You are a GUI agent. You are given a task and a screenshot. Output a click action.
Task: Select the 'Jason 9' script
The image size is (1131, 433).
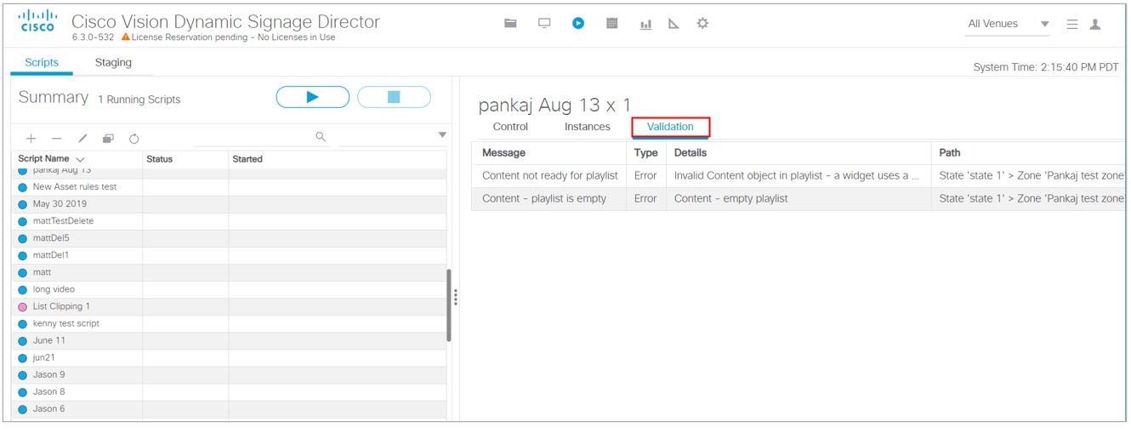coord(229,374)
